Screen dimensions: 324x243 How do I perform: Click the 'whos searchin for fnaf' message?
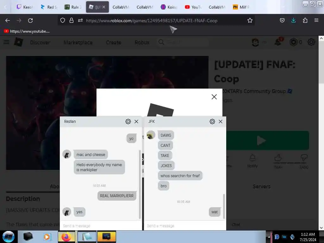180,176
